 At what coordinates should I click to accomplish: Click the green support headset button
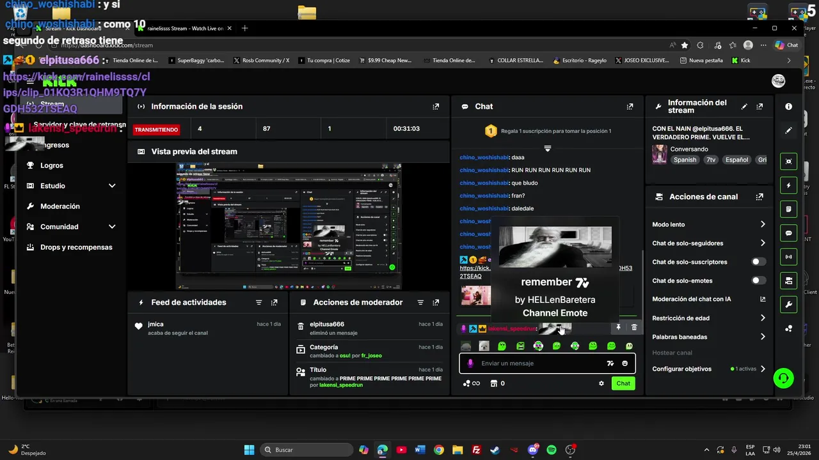(783, 378)
